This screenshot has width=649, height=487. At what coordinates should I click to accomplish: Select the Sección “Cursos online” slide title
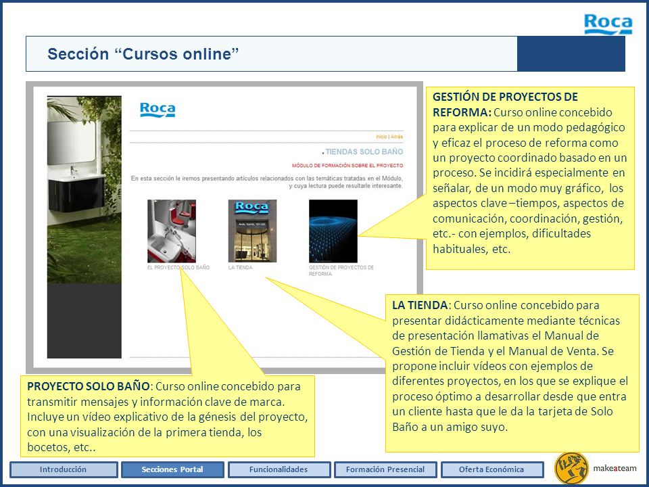[143, 54]
